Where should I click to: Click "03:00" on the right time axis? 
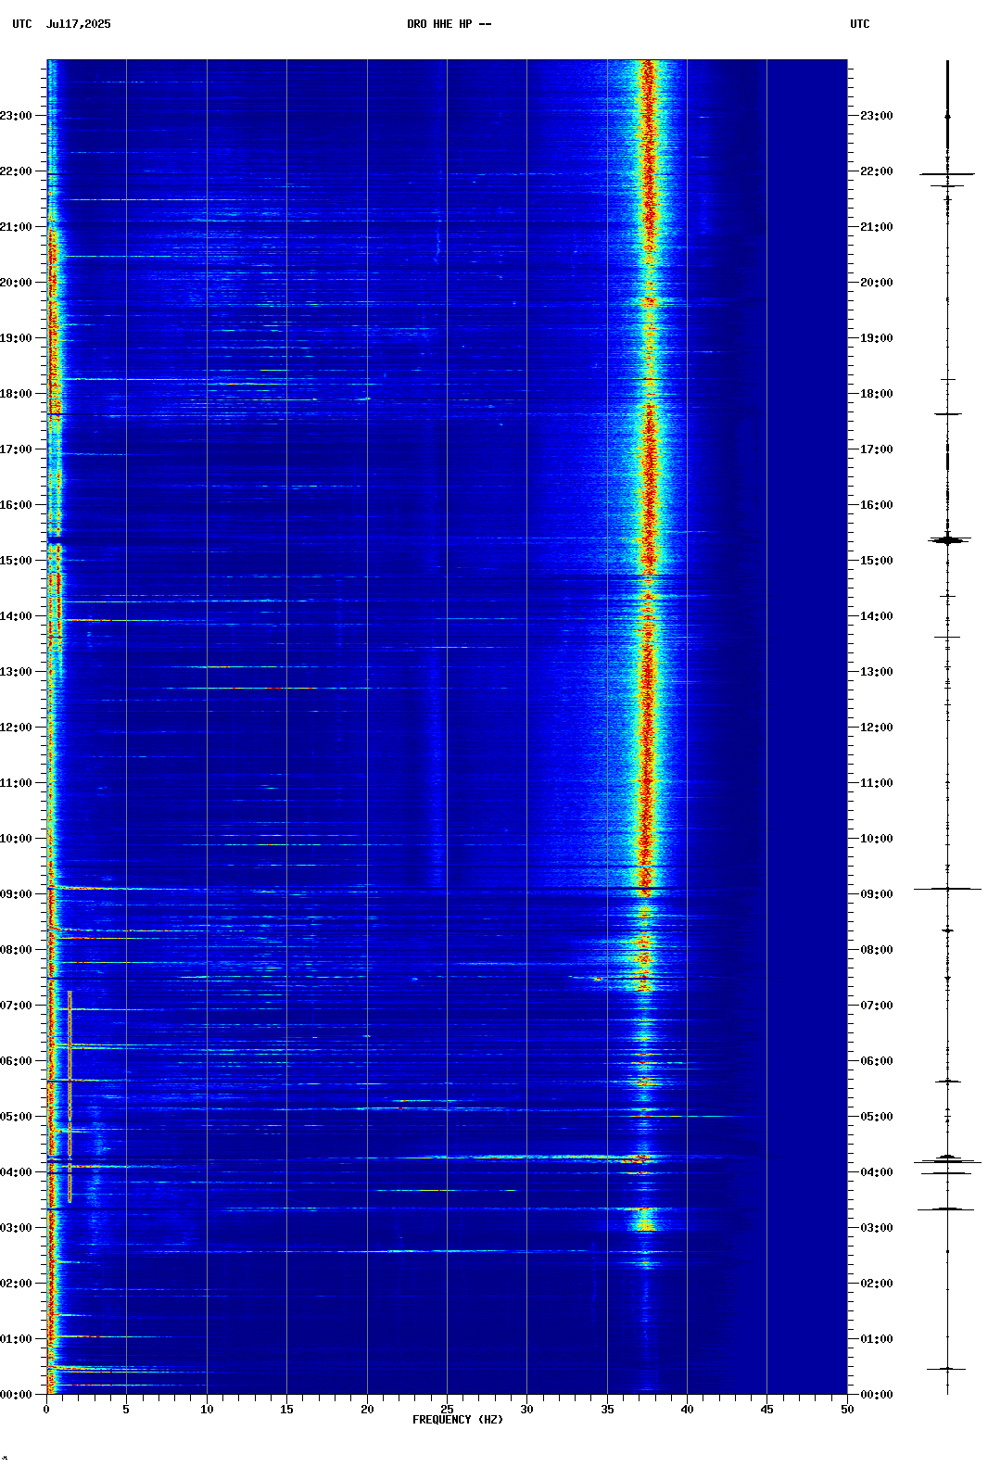tap(877, 1228)
